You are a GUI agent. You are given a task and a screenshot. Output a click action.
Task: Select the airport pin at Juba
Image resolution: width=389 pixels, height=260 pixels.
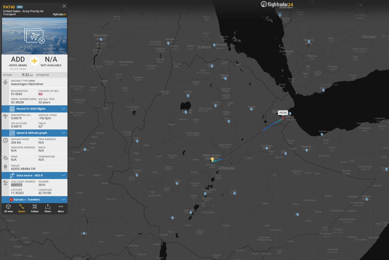[84, 233]
